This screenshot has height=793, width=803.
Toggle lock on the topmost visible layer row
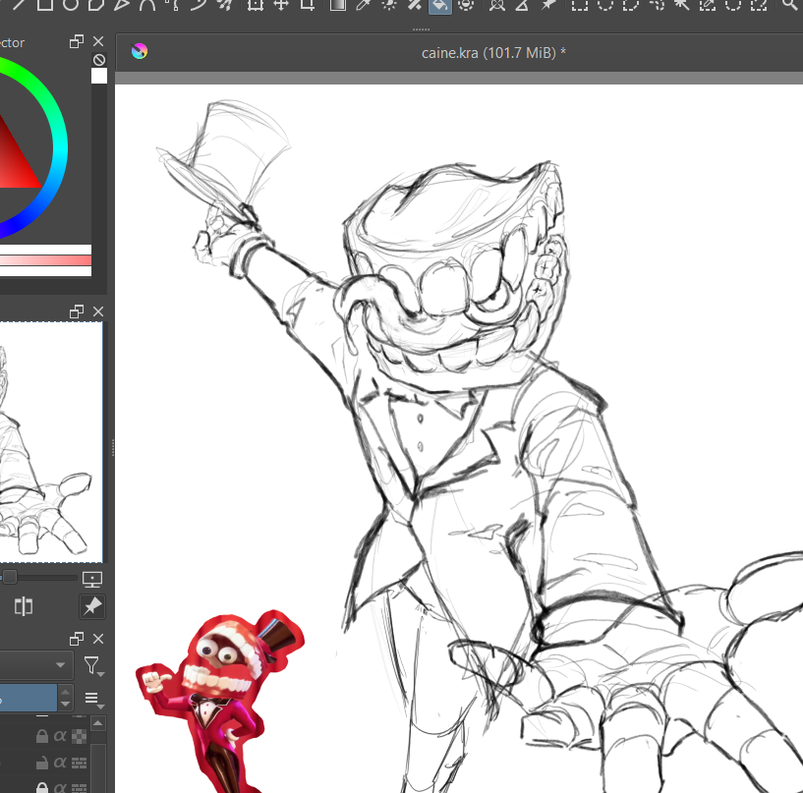[x=42, y=736]
